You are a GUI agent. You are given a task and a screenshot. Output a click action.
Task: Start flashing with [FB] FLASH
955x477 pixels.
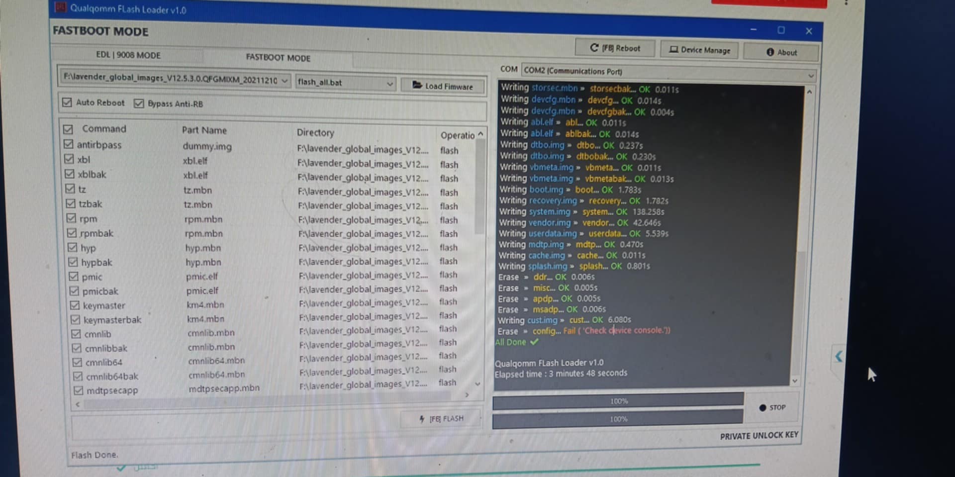click(x=441, y=419)
